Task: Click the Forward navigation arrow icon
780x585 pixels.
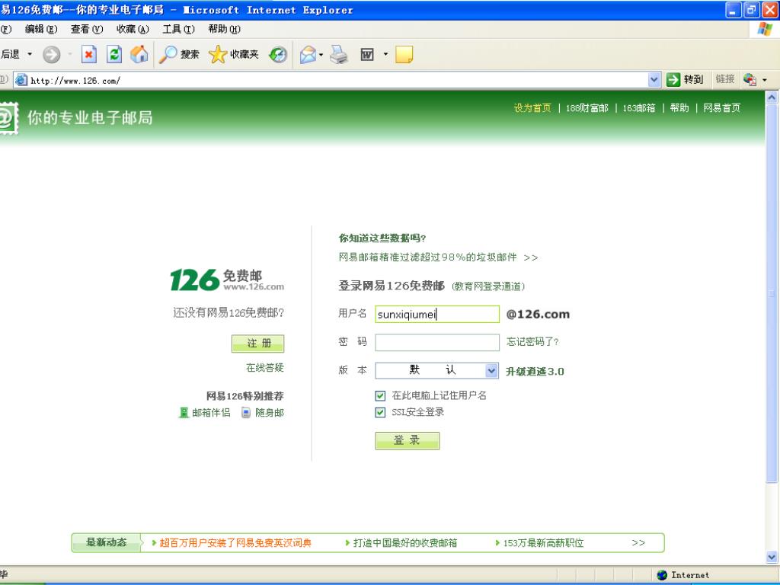Action: click(51, 54)
